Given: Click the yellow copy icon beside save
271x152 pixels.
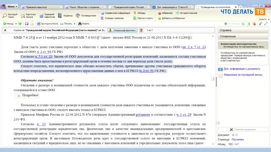Looking at the screenshot, I should point(32,24).
